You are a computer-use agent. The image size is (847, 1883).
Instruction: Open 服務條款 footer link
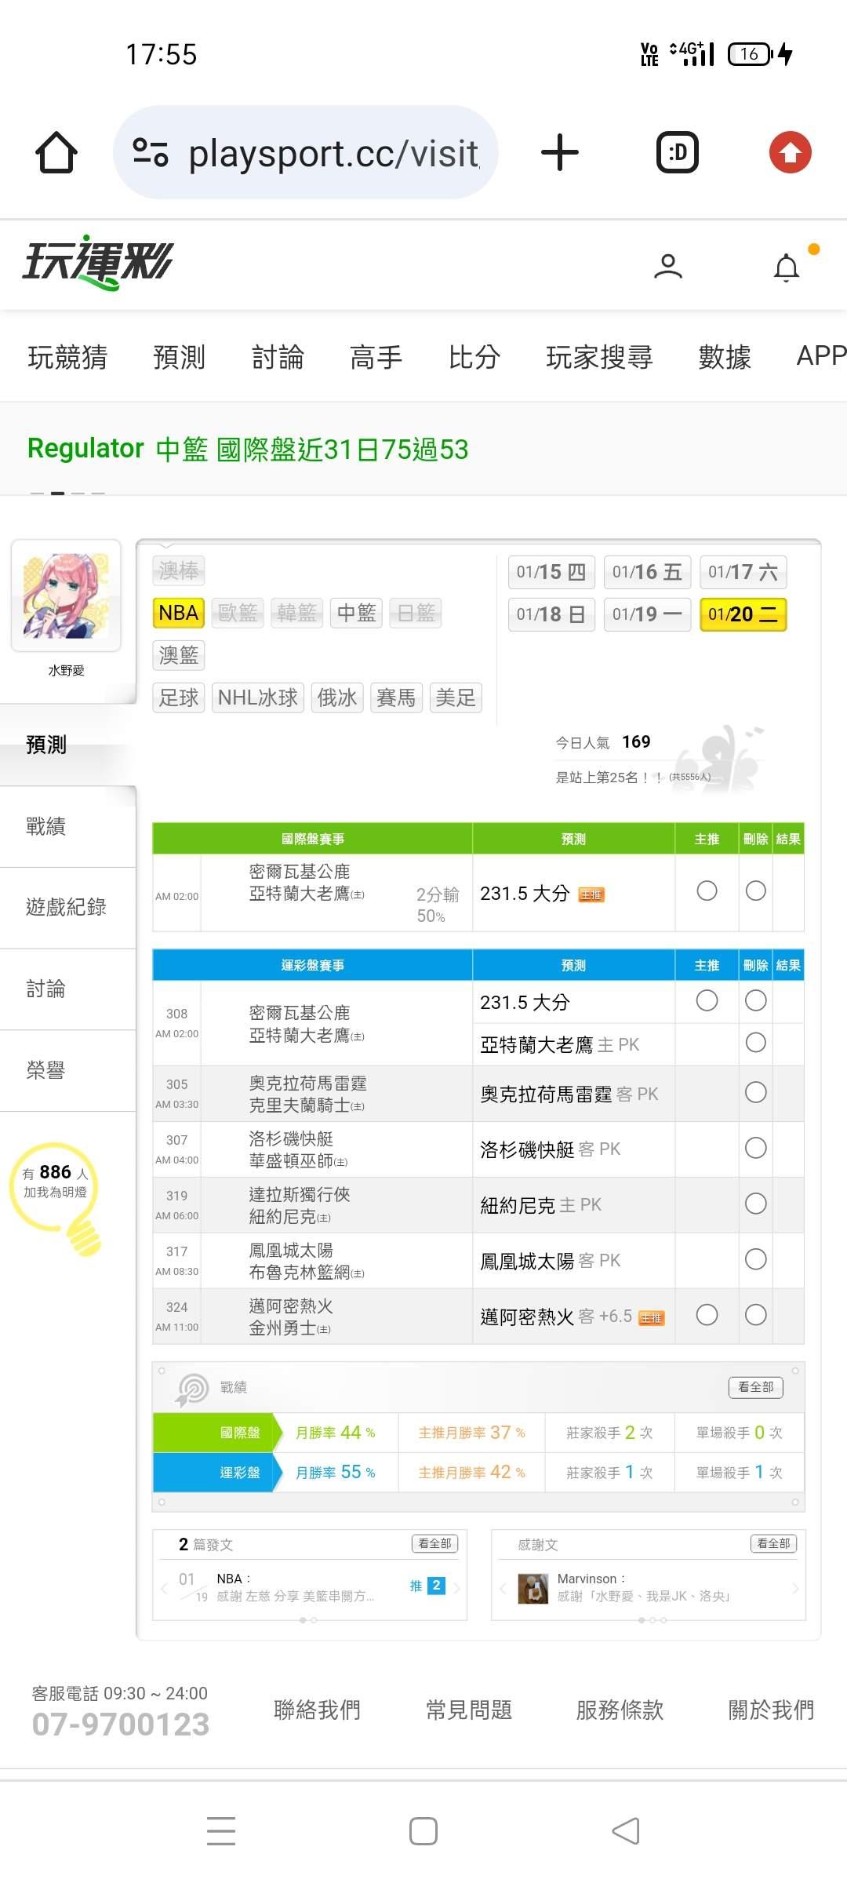620,1710
